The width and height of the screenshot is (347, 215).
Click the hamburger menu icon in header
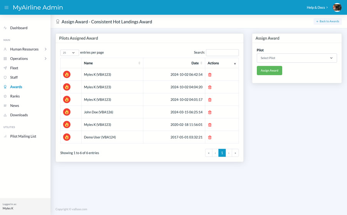coord(7,7)
